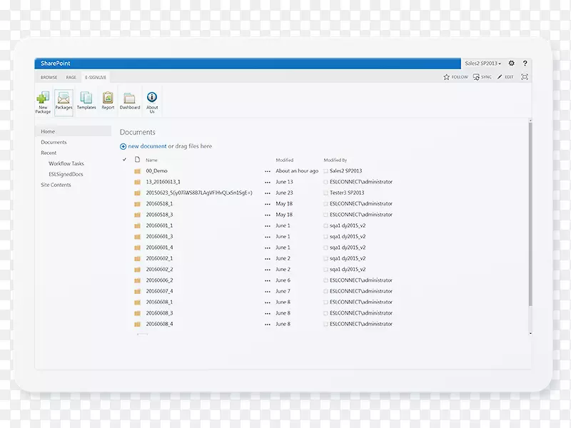Screen dimensions: 571x428
Task: Click the Help question mark icon
Action: [525, 63]
